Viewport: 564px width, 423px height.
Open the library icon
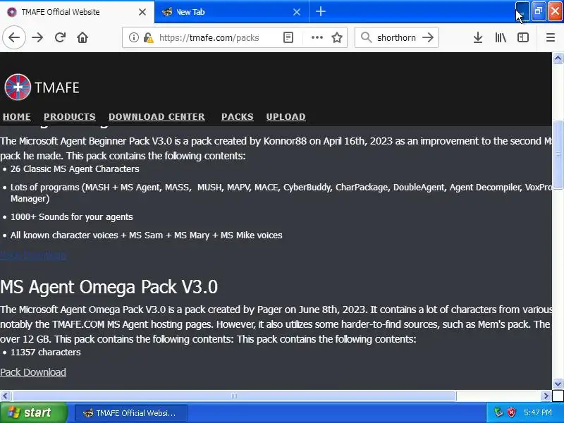pyautogui.click(x=501, y=37)
